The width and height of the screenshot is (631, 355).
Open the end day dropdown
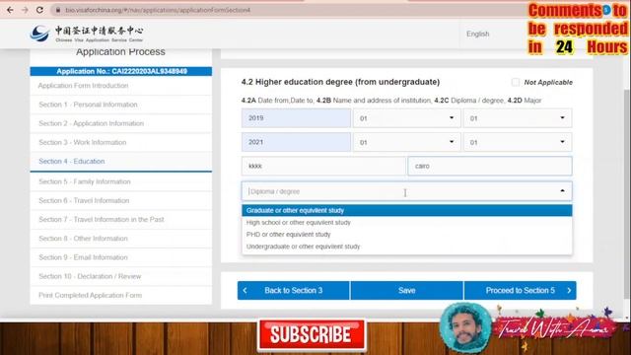coord(517,142)
